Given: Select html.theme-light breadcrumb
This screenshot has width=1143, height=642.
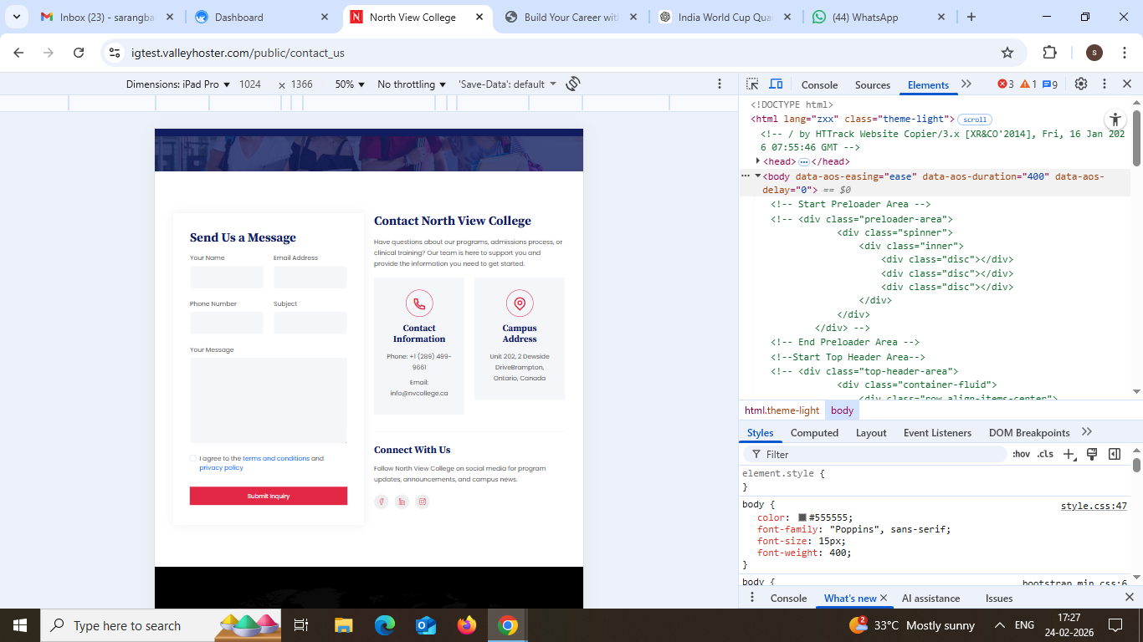Looking at the screenshot, I should click(x=782, y=410).
